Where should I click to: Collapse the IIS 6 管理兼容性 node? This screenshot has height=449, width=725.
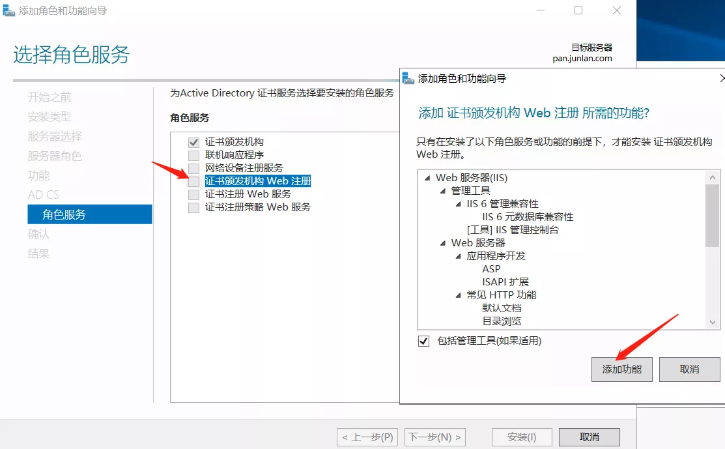tap(459, 204)
